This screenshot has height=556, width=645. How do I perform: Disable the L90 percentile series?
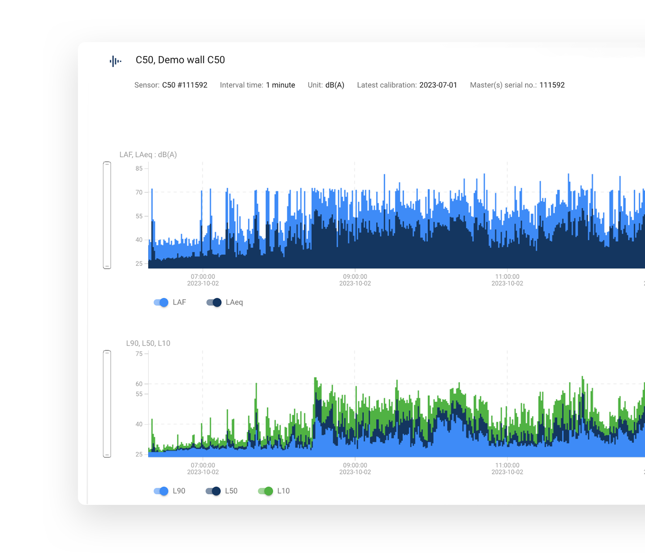coord(161,491)
